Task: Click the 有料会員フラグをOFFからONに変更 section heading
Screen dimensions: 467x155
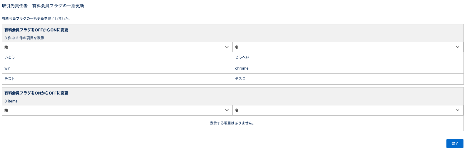Action: tap(36, 30)
